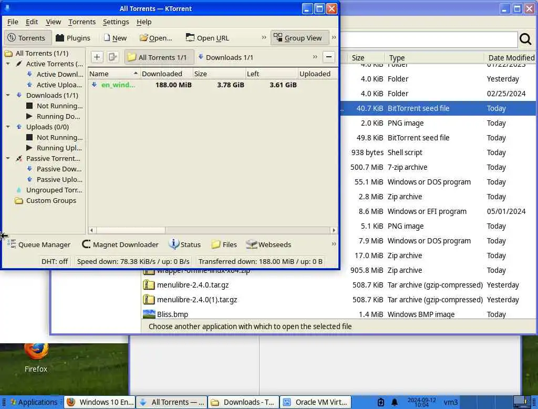Click the Open... torrent file button
Image resolution: width=538 pixels, height=409 pixels.
pyautogui.click(x=156, y=38)
